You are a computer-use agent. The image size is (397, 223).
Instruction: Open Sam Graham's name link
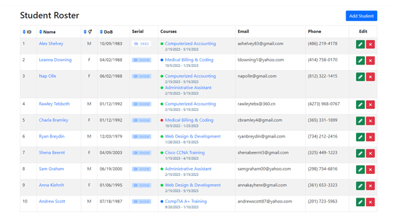click(51, 168)
